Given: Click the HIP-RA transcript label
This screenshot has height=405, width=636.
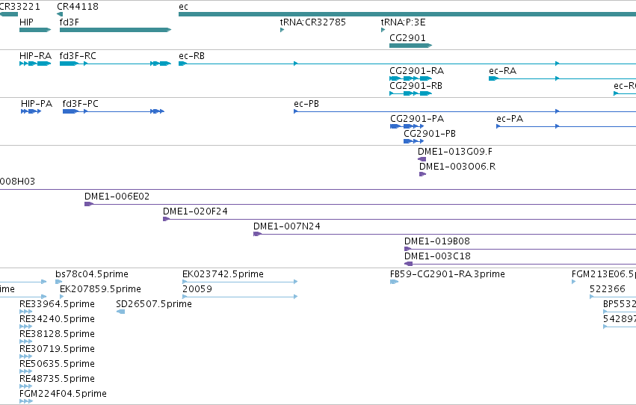Looking at the screenshot, I should [35, 56].
